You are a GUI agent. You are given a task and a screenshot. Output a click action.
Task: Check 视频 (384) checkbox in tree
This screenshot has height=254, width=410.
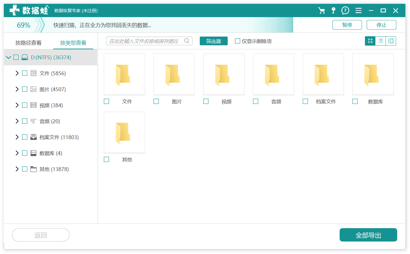25,105
